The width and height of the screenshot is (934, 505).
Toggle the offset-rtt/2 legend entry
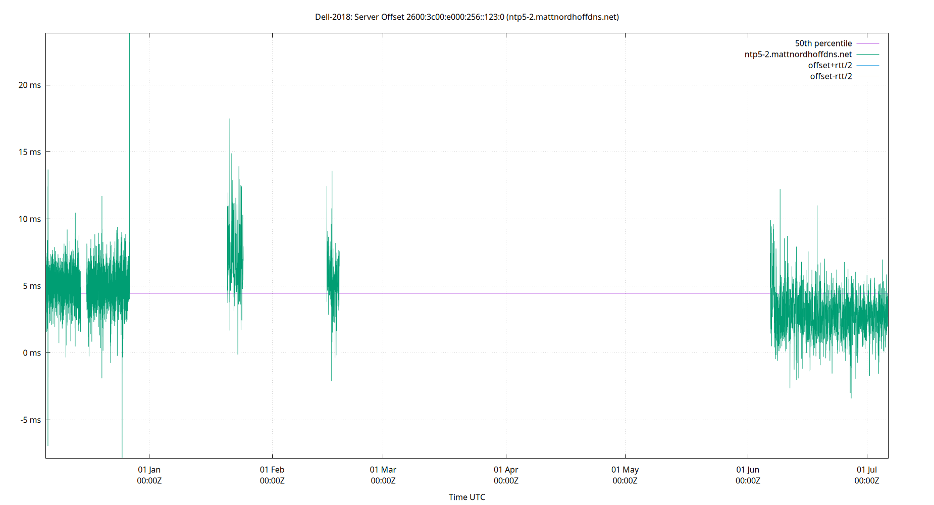(831, 76)
